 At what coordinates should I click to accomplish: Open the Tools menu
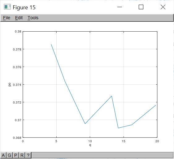33,18
